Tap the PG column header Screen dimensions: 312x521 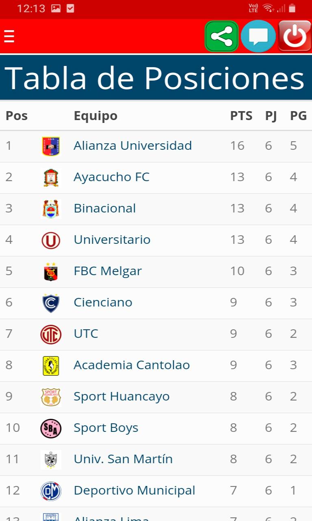298,116
